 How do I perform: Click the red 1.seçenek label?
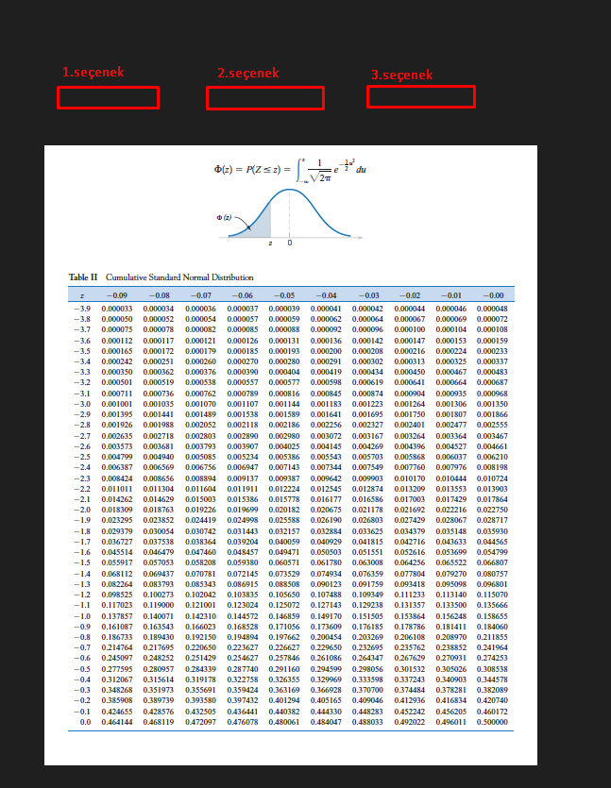(93, 73)
